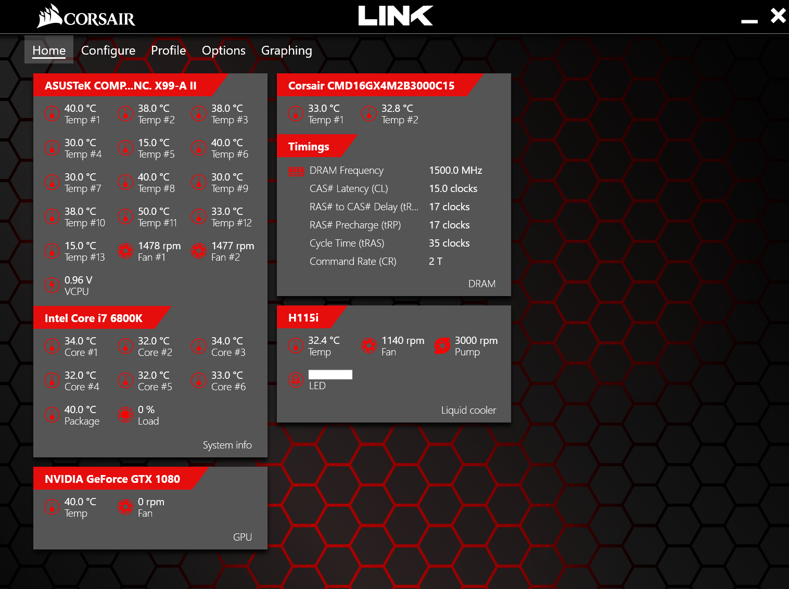This screenshot has width=789, height=589.
Task: Click the GPU group label
Action: pyautogui.click(x=243, y=537)
